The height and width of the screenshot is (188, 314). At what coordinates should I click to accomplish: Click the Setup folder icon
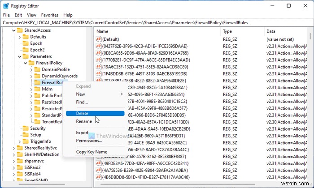click(x=26, y=135)
